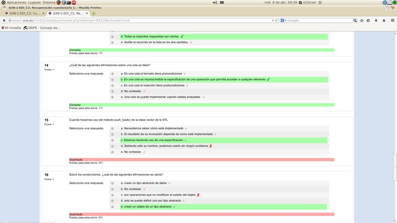This screenshot has width=397, height=223.
Task: Open a new tab with the plus icon
Action: coord(94,14)
